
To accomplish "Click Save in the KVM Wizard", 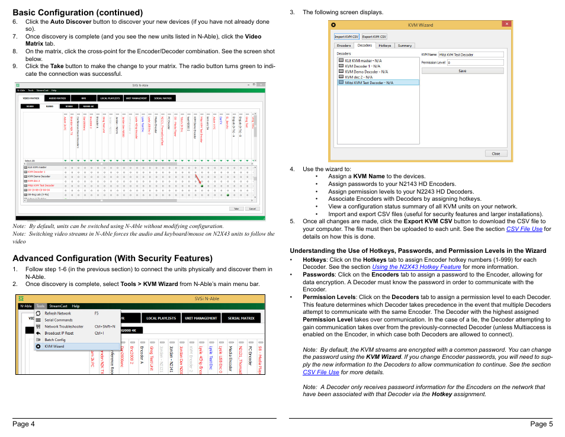I will point(463,71).
